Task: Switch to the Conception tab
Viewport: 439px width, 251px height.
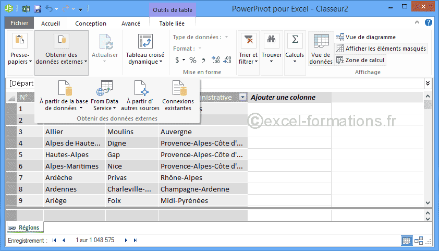Action: (x=91, y=23)
